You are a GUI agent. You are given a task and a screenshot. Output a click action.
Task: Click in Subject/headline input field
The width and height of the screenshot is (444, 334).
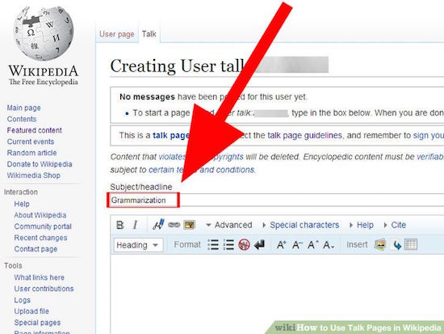[x=277, y=200]
